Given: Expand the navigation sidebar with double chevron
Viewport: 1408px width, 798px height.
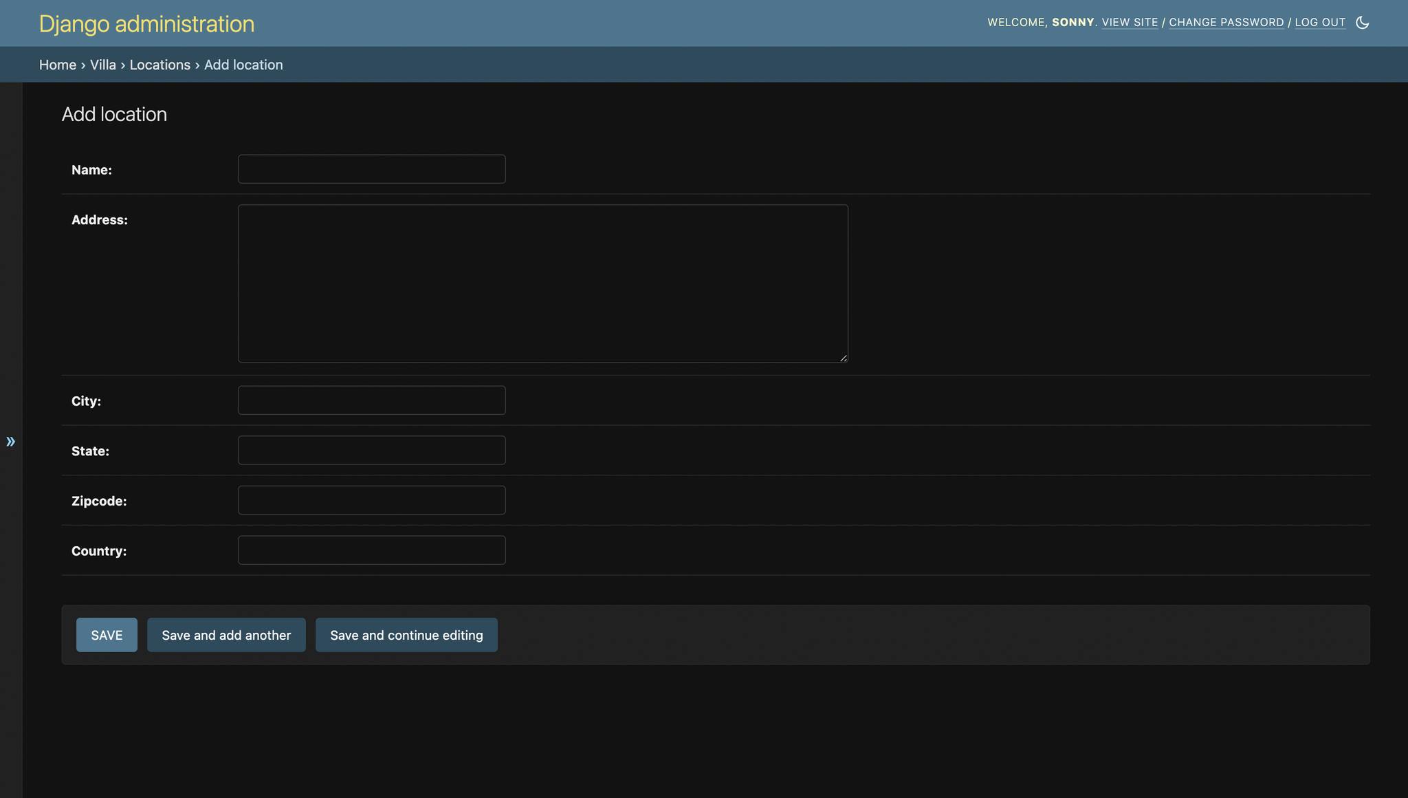Looking at the screenshot, I should click(x=11, y=441).
